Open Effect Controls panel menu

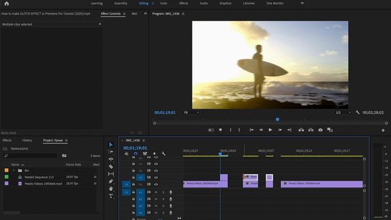[124, 13]
